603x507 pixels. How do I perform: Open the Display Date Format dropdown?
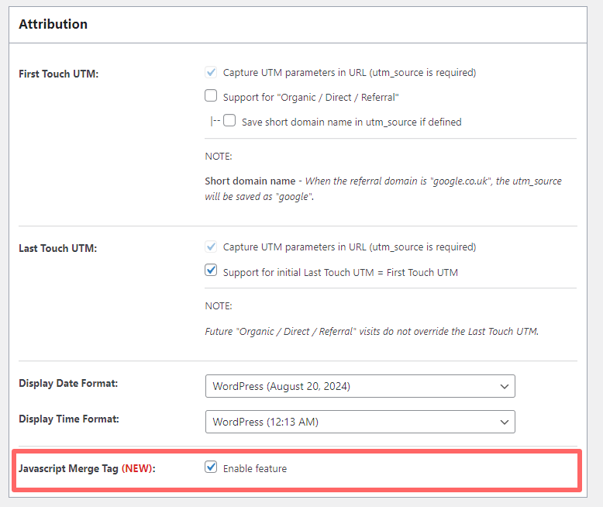pyautogui.click(x=360, y=386)
